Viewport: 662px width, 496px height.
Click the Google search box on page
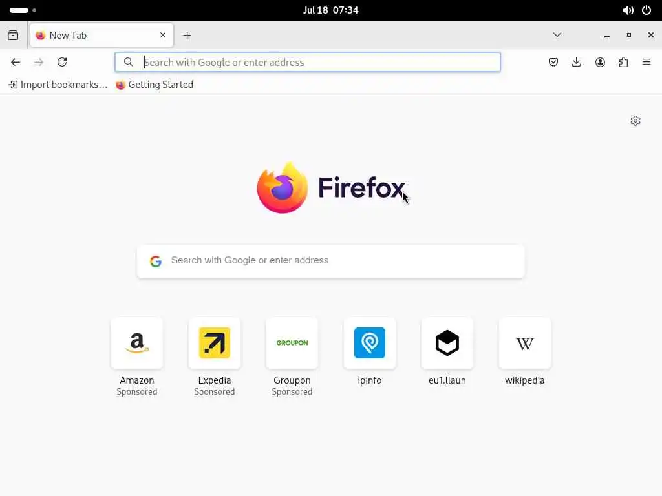point(330,261)
